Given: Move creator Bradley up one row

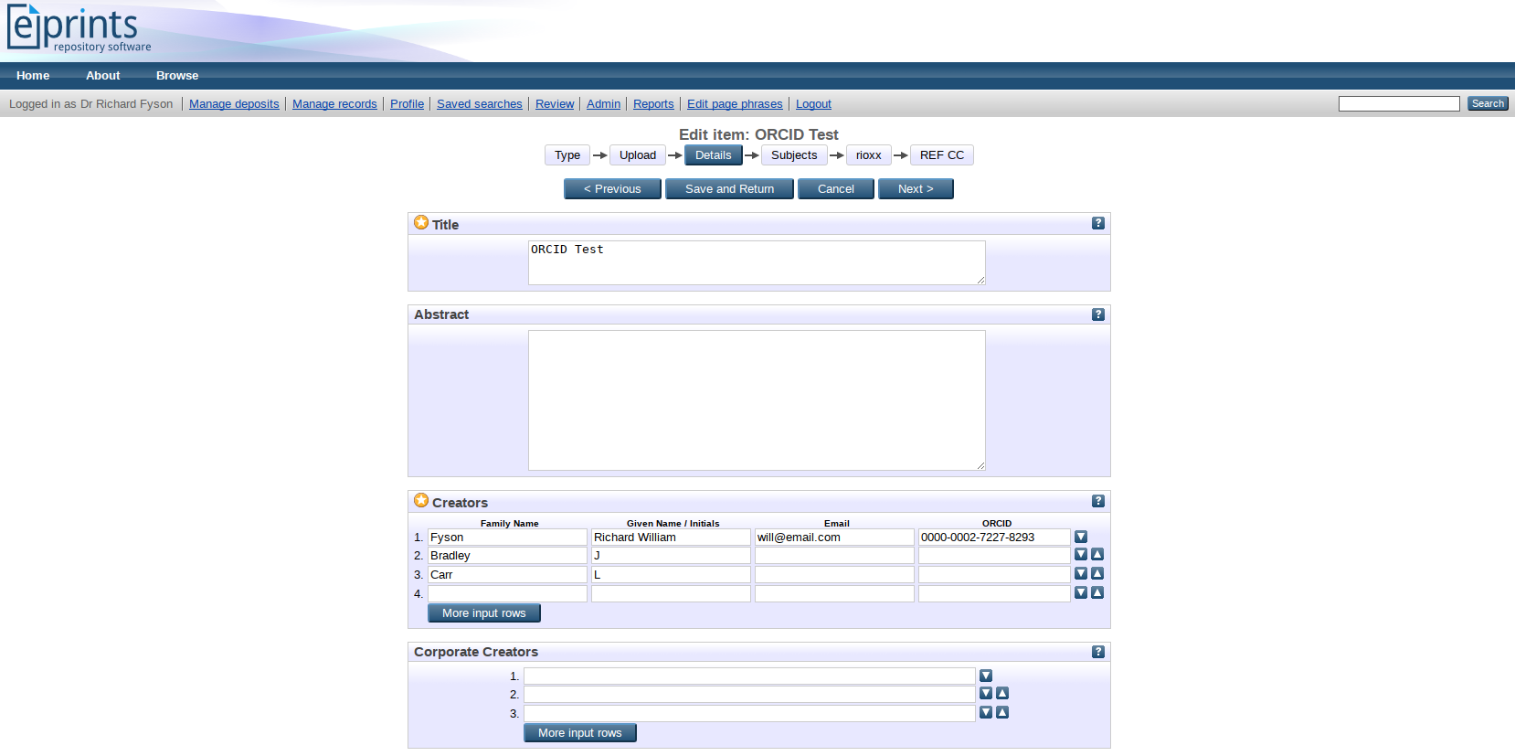Looking at the screenshot, I should click(x=1097, y=554).
